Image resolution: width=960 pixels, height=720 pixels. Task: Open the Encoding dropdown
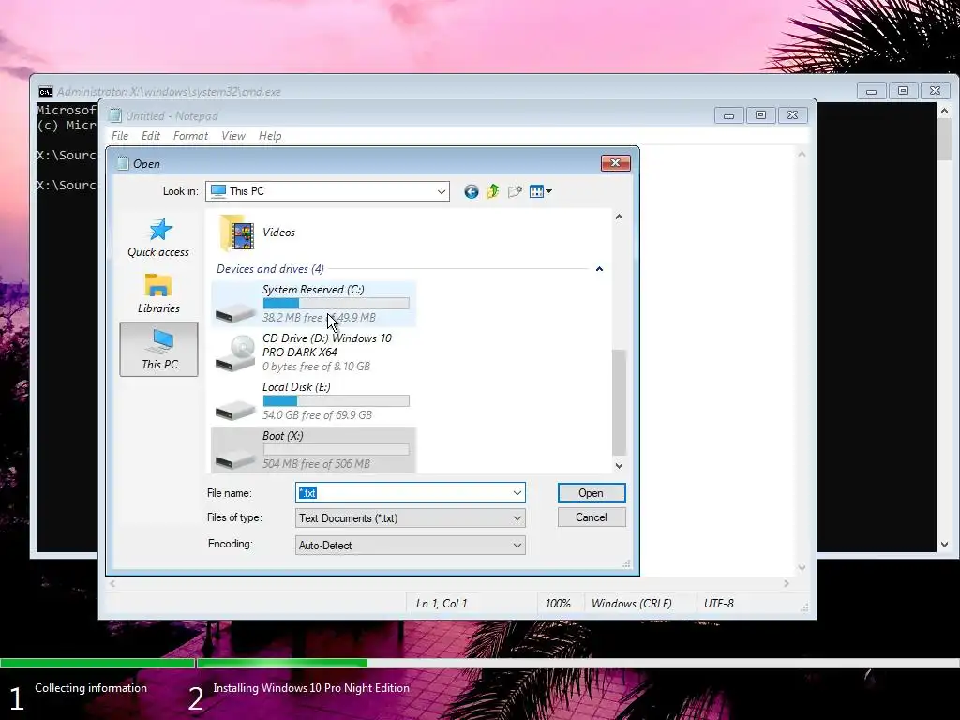[x=411, y=546]
